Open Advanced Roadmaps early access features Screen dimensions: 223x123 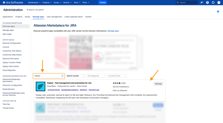tap(14, 94)
